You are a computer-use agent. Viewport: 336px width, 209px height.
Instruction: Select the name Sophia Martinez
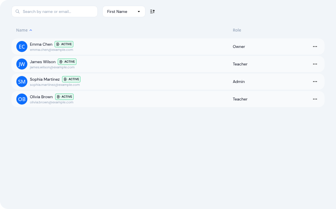pyautogui.click(x=45, y=80)
